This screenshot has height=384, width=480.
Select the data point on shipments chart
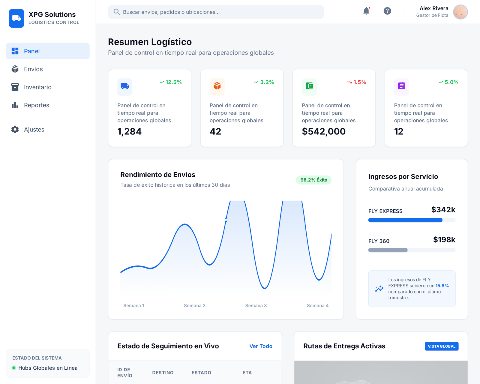(x=226, y=220)
